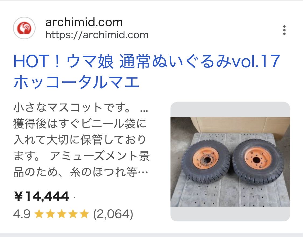Open the tire product thumbnail image
Image resolution: width=303 pixels, height=237 pixels.
(230, 161)
